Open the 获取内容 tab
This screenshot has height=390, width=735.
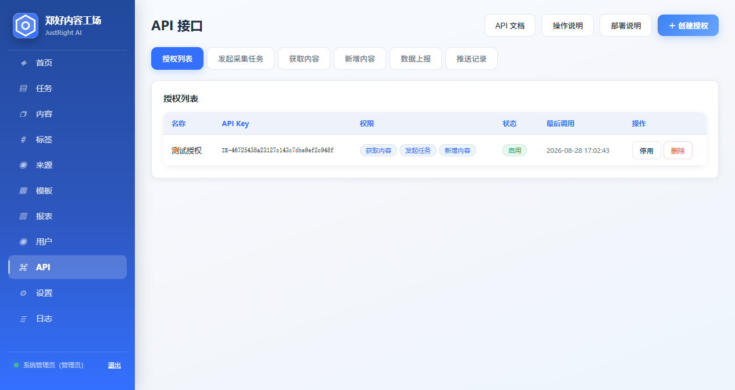pyautogui.click(x=304, y=59)
